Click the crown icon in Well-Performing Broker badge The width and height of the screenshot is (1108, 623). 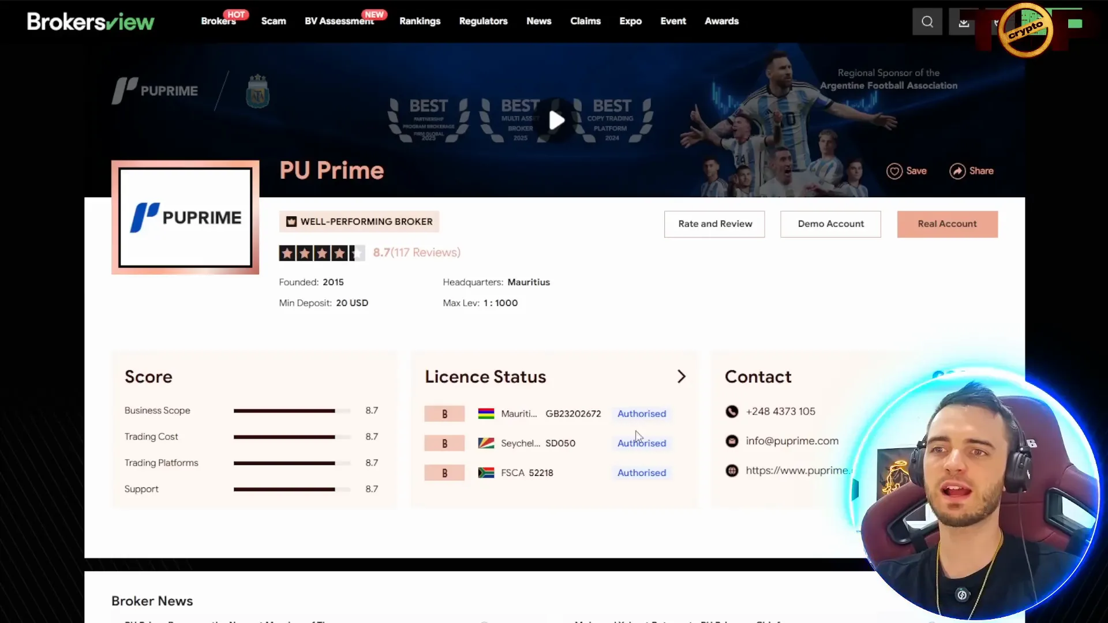(x=291, y=222)
